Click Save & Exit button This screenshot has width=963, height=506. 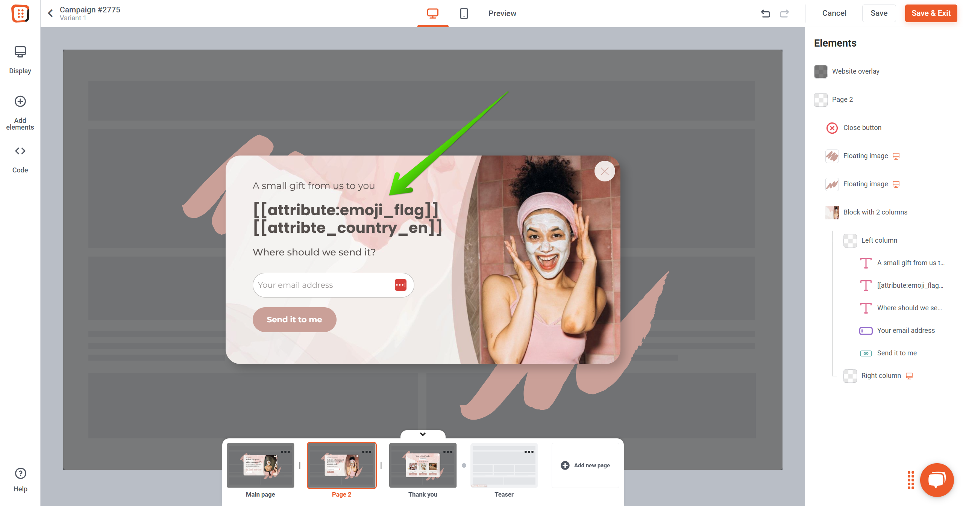[x=931, y=13]
